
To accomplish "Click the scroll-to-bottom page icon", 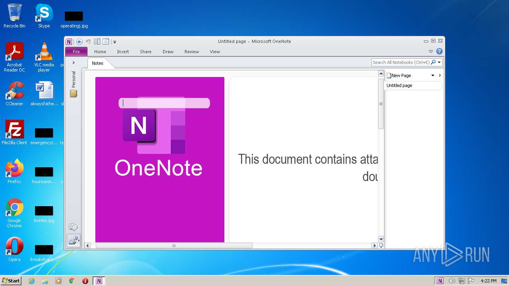I will [x=381, y=245].
